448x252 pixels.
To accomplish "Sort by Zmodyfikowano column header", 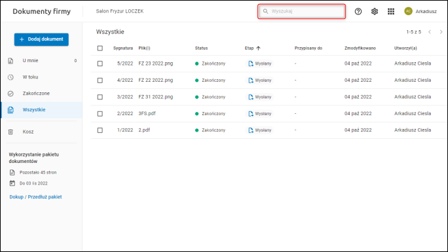I will point(360,48).
